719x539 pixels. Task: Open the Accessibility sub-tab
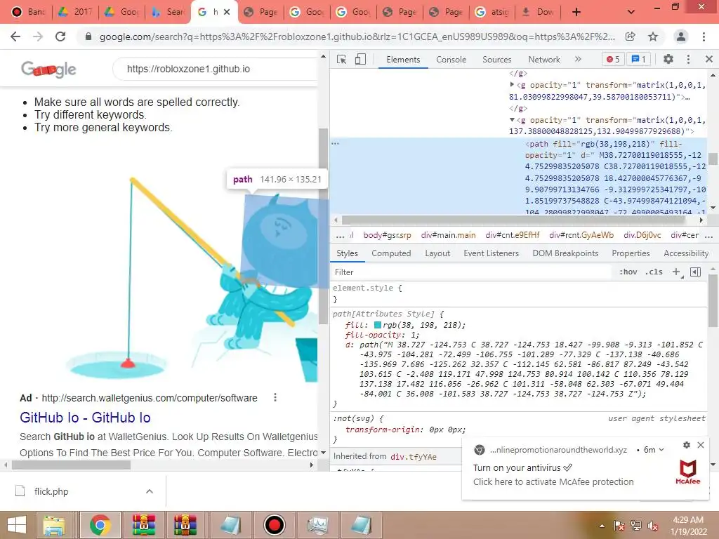pyautogui.click(x=686, y=253)
